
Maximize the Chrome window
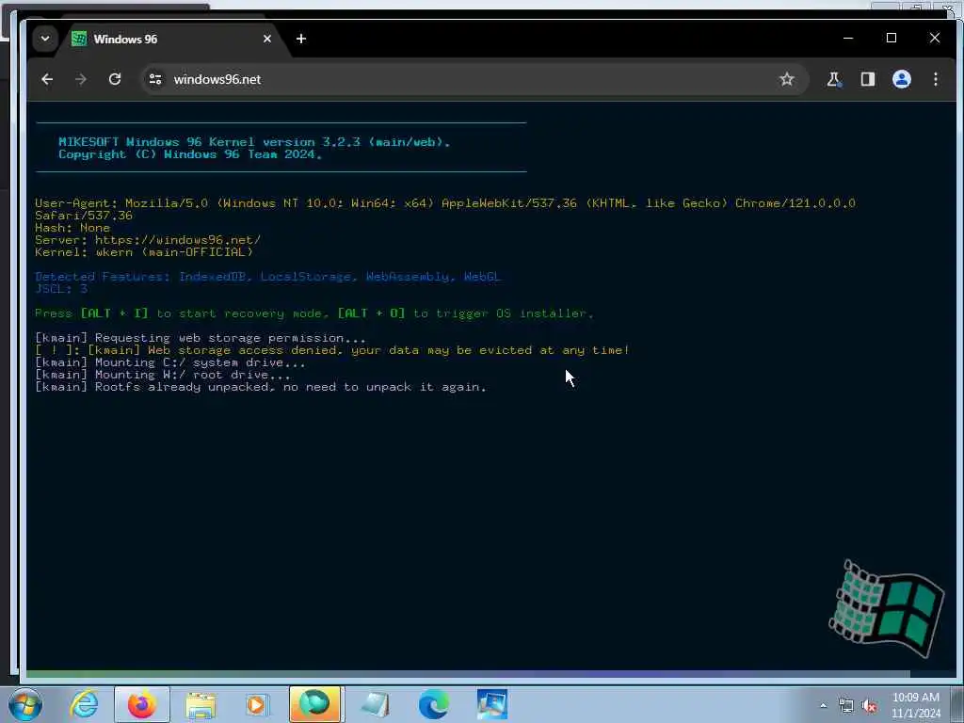click(x=892, y=38)
